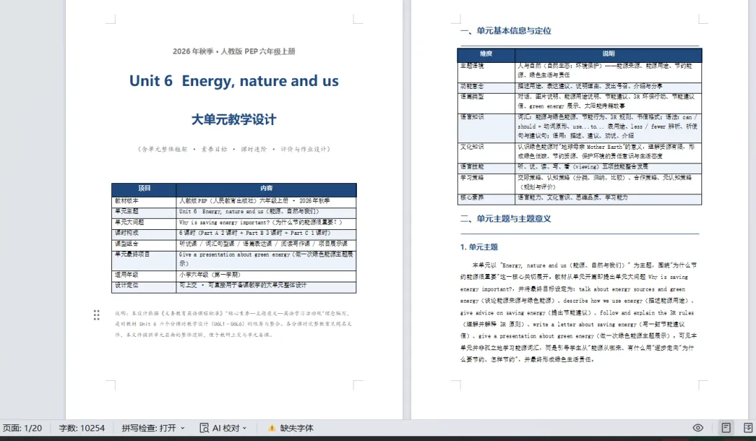Click the cell 'Why is saving energy important?'

click(x=267, y=223)
